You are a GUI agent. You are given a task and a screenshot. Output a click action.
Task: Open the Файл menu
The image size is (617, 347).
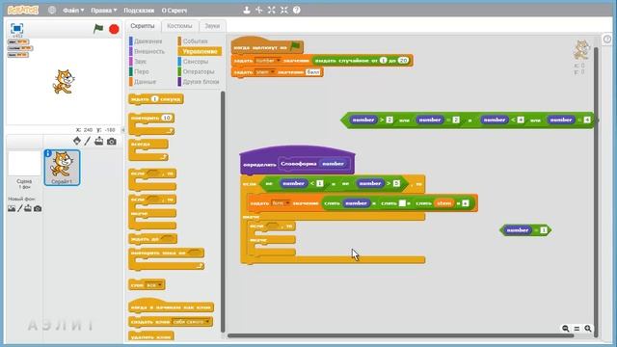click(x=73, y=11)
